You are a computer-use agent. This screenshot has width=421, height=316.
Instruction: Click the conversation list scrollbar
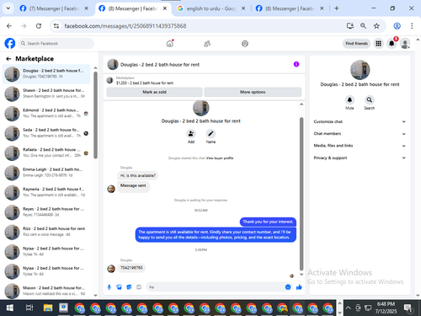(x=95, y=115)
